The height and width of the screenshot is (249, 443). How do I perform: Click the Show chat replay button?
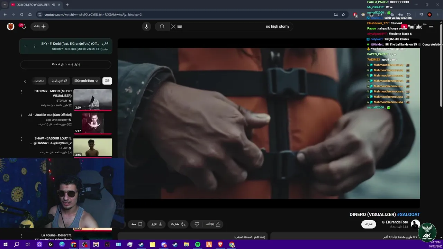[x=66, y=65]
